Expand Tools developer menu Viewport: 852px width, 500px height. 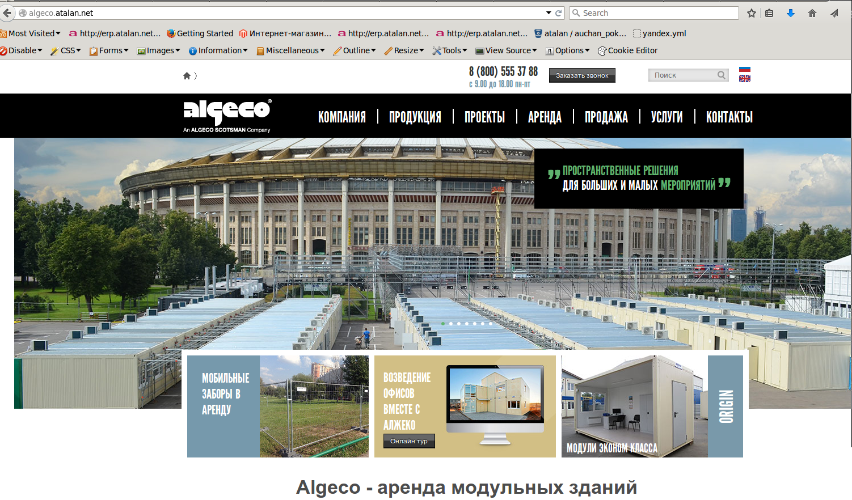tap(450, 50)
